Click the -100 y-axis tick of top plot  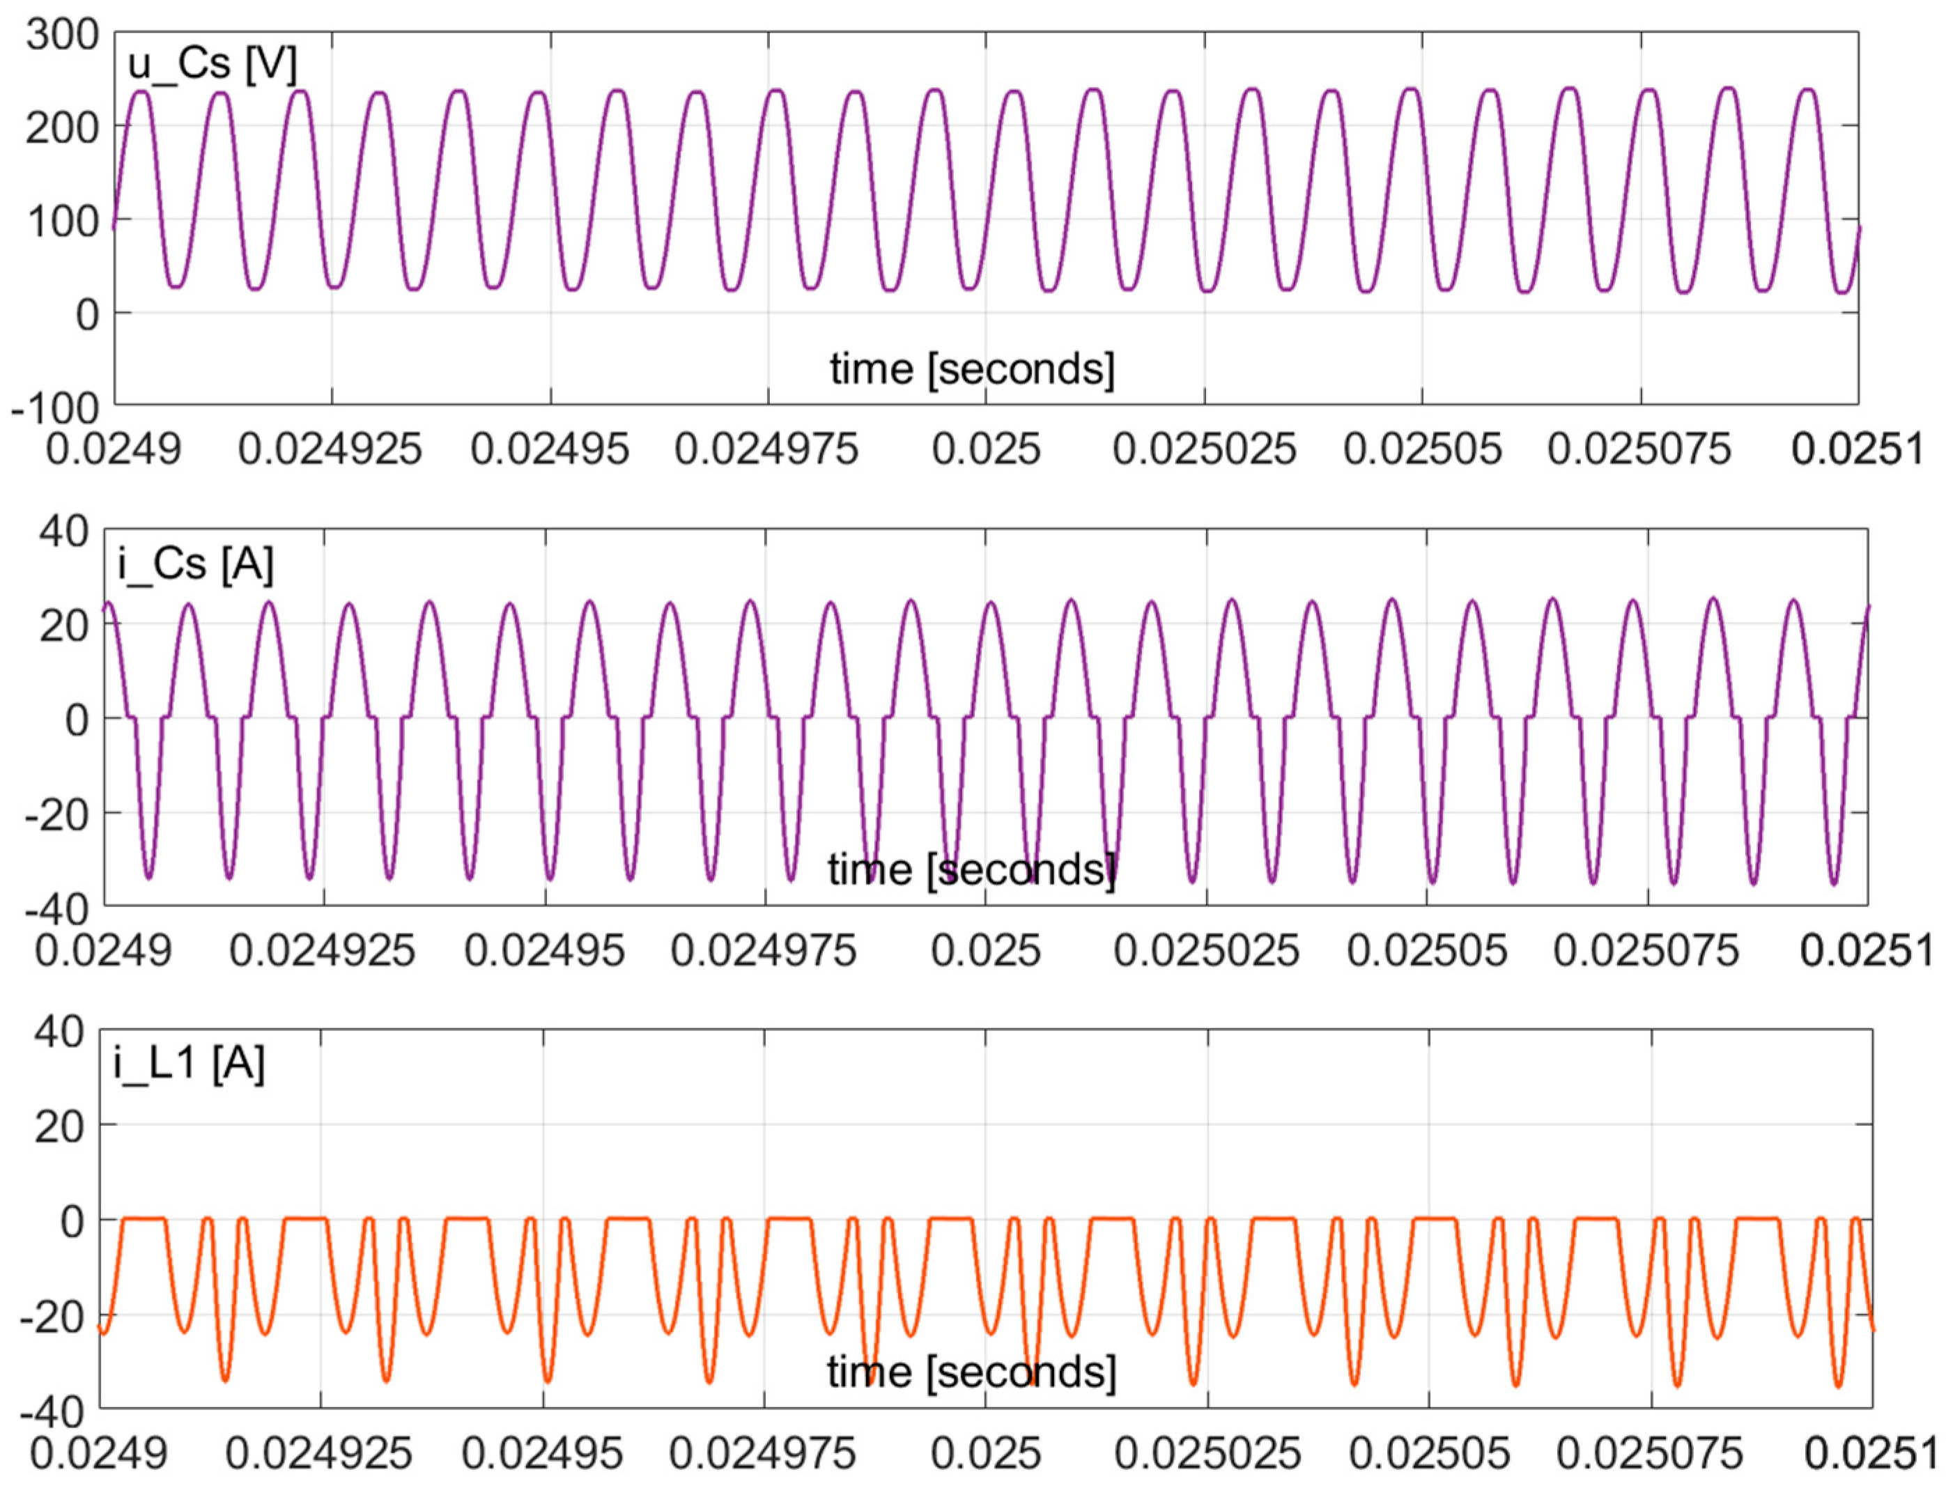54,408
